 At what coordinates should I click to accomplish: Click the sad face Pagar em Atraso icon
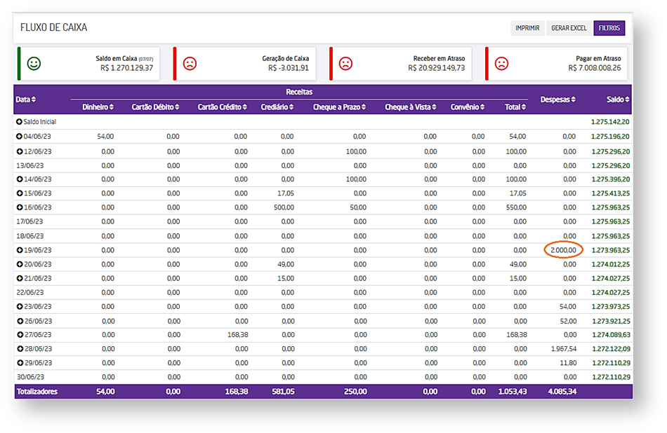(501, 64)
